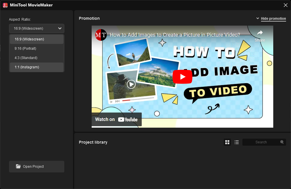Click the MiniTool MovieMaker app logo
The height and width of the screenshot is (189, 291).
coord(5,5)
